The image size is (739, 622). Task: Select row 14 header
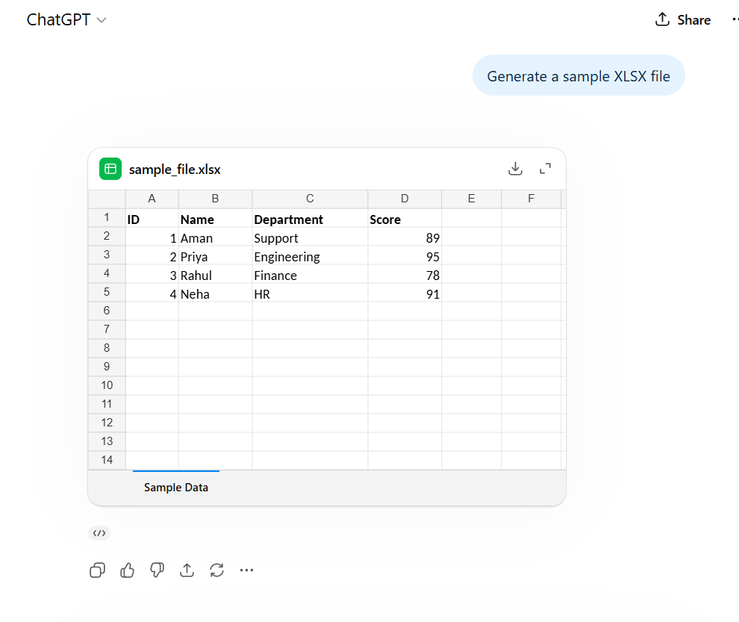[x=107, y=460]
